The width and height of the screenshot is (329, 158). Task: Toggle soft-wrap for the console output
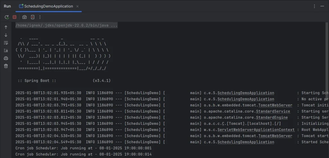[6, 43]
